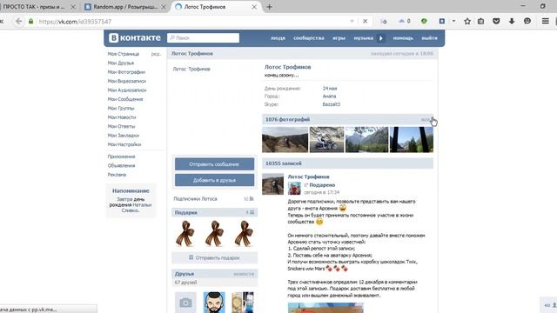
Task: Click the chat bubble toolbar icon
Action: coord(527,21)
